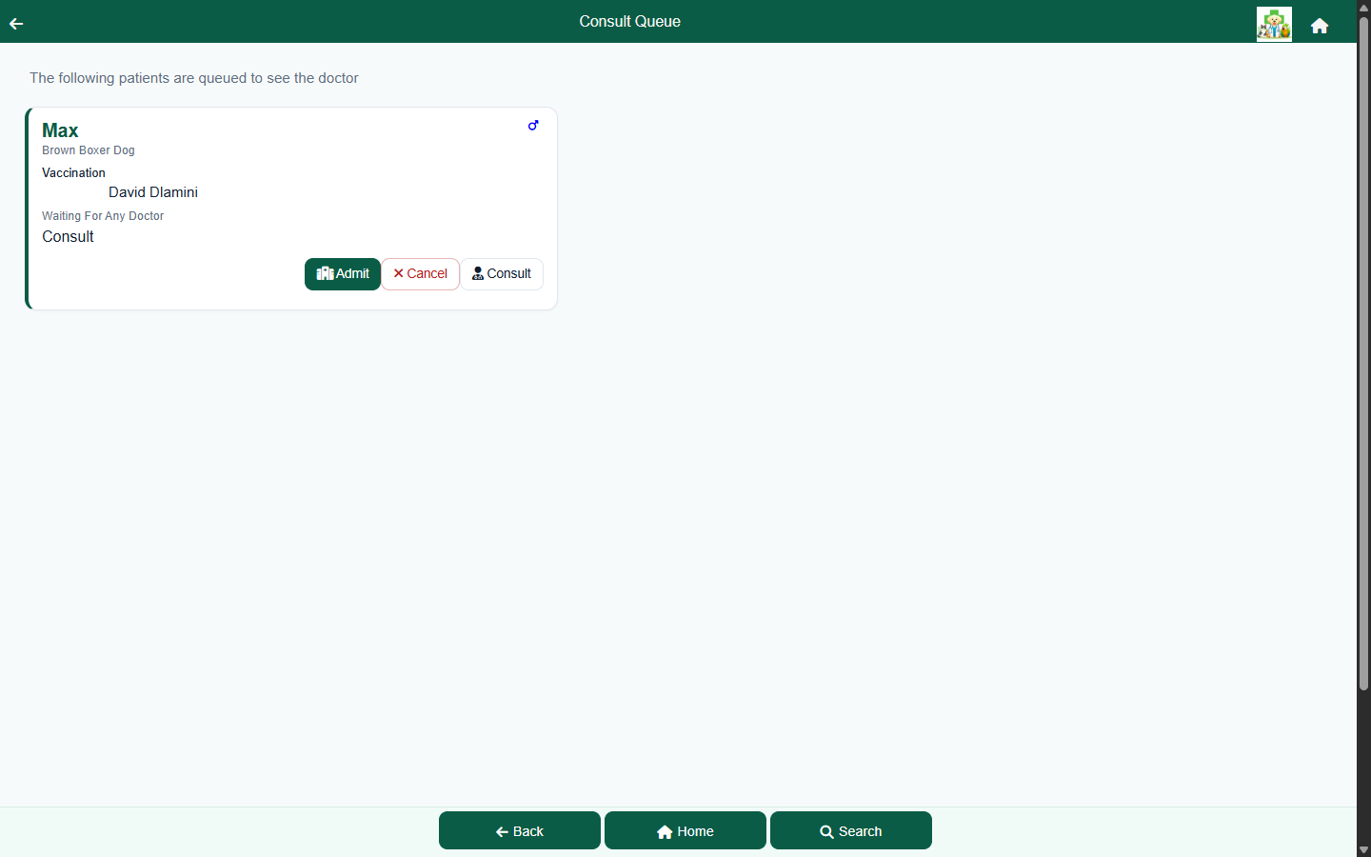This screenshot has width=1371, height=857.
Task: Click the hospital icon on Admit
Action: [325, 273]
